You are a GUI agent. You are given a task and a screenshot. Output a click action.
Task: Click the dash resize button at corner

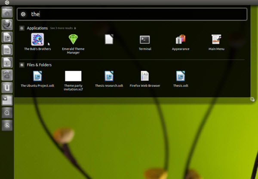(252, 100)
